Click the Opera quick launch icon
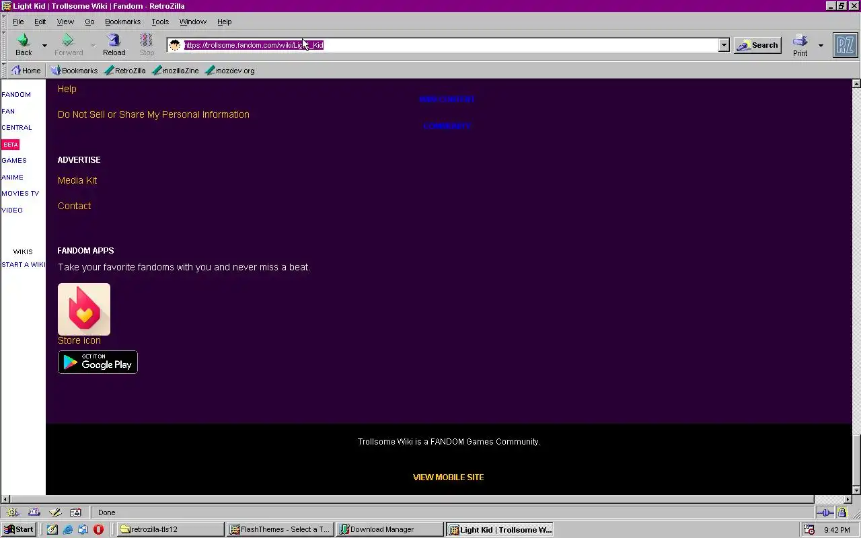This screenshot has width=861, height=538. [x=98, y=529]
